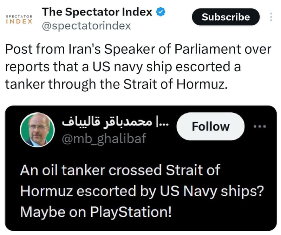Image resolution: width=281 pixels, height=235 pixels.
Task: Click the blue verified badge checkmark
Action: pyautogui.click(x=160, y=11)
